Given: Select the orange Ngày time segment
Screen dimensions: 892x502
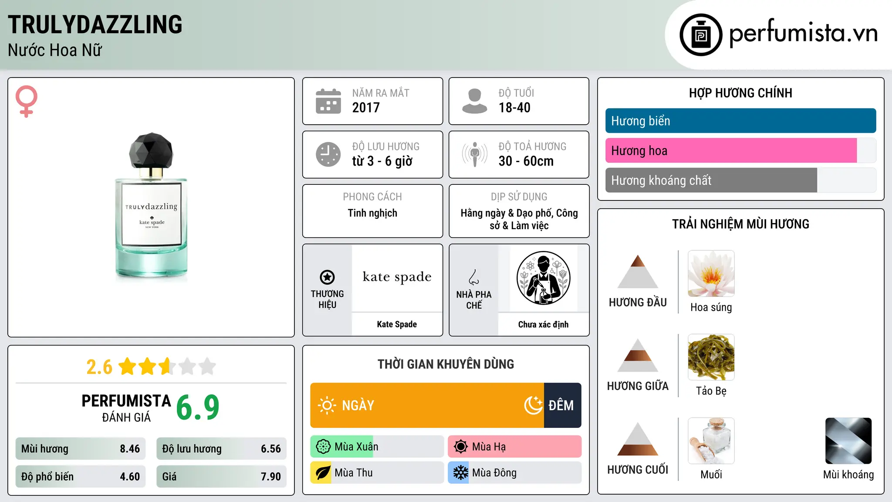Looking at the screenshot, I should tap(427, 405).
